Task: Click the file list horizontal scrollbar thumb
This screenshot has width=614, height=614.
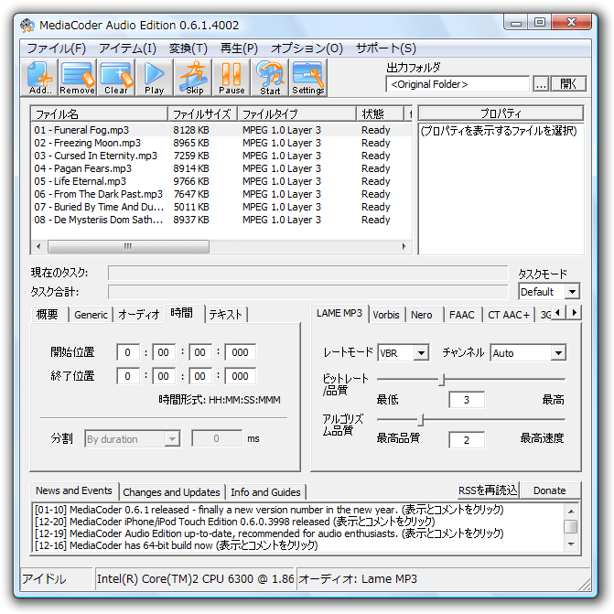Action: 128,246
